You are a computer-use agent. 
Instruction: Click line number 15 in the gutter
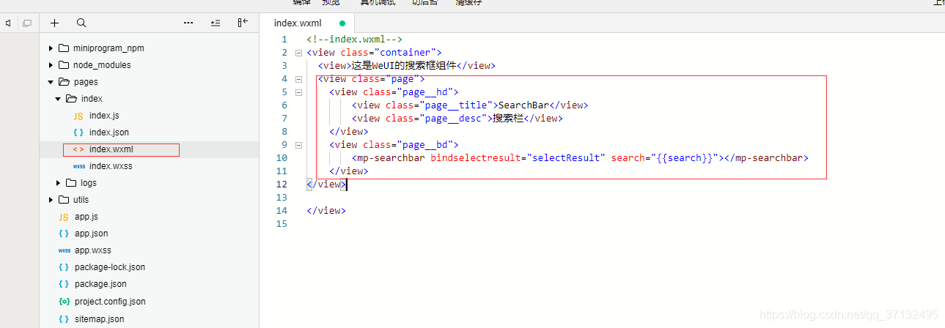click(x=282, y=224)
